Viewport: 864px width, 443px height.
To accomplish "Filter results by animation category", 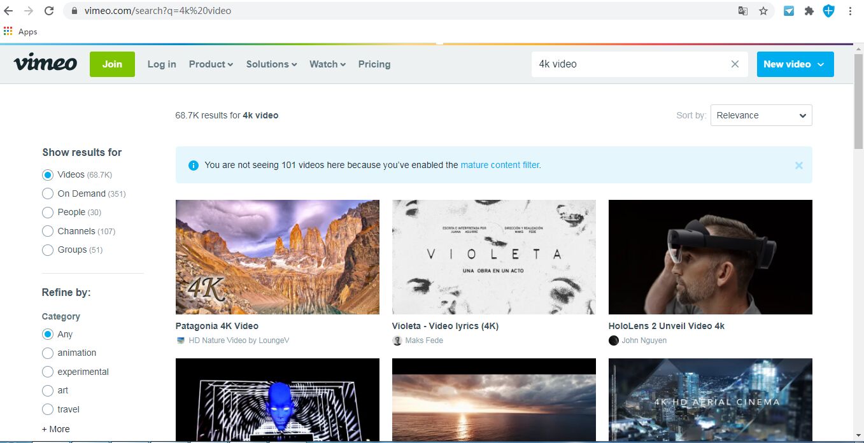I will click(x=47, y=353).
